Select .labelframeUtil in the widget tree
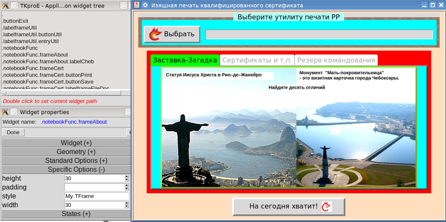 tap(19, 28)
